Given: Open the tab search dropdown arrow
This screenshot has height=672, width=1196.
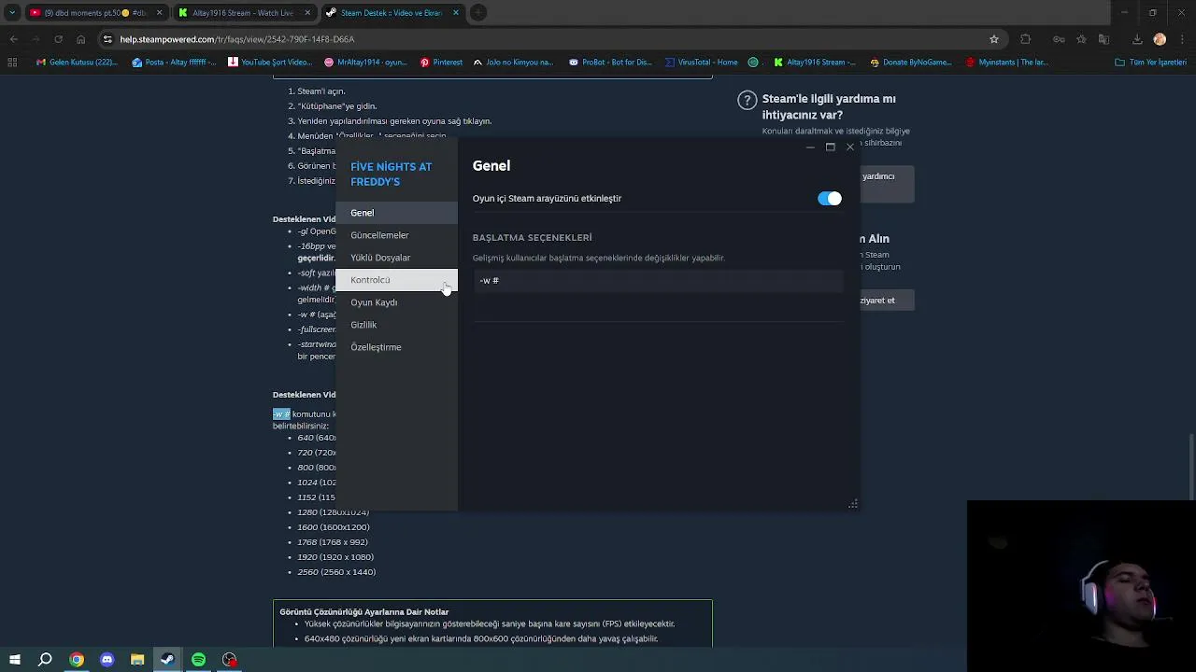Looking at the screenshot, I should [12, 13].
